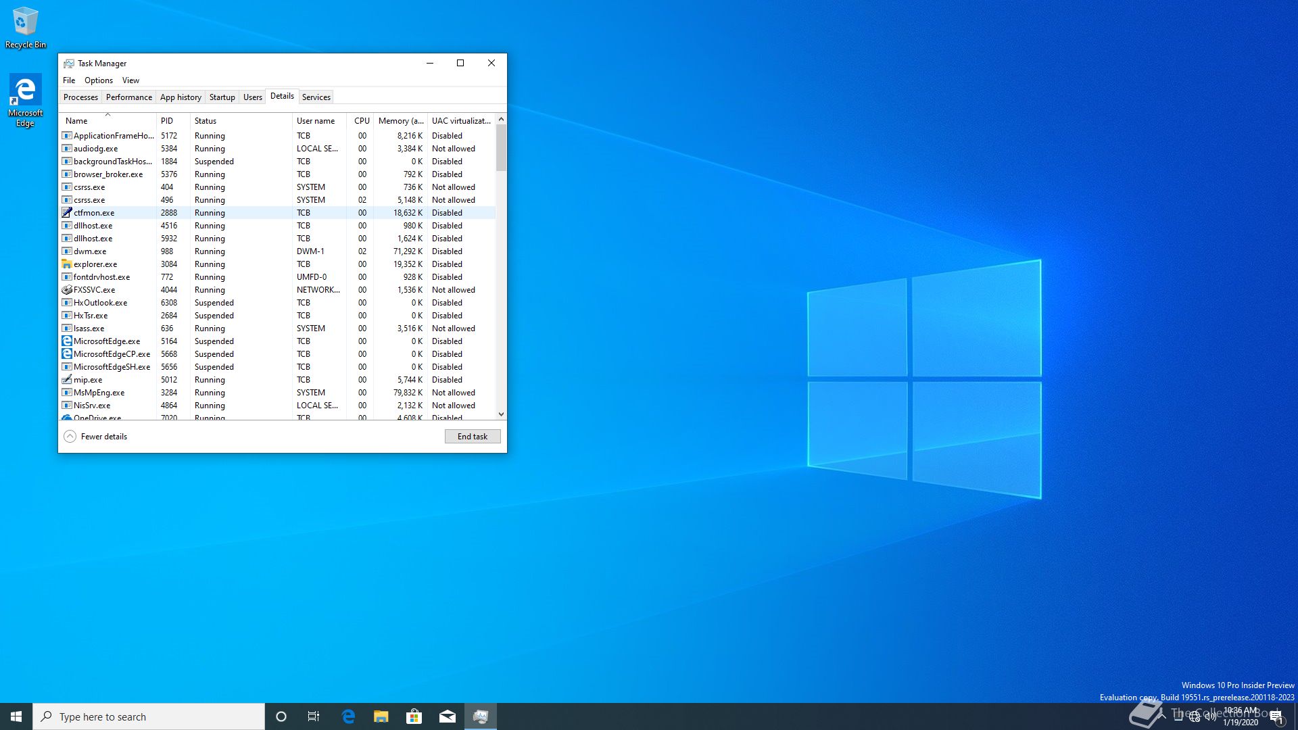This screenshot has height=730, width=1298.
Task: Select the explorer.exe folder icon
Action: (x=67, y=264)
